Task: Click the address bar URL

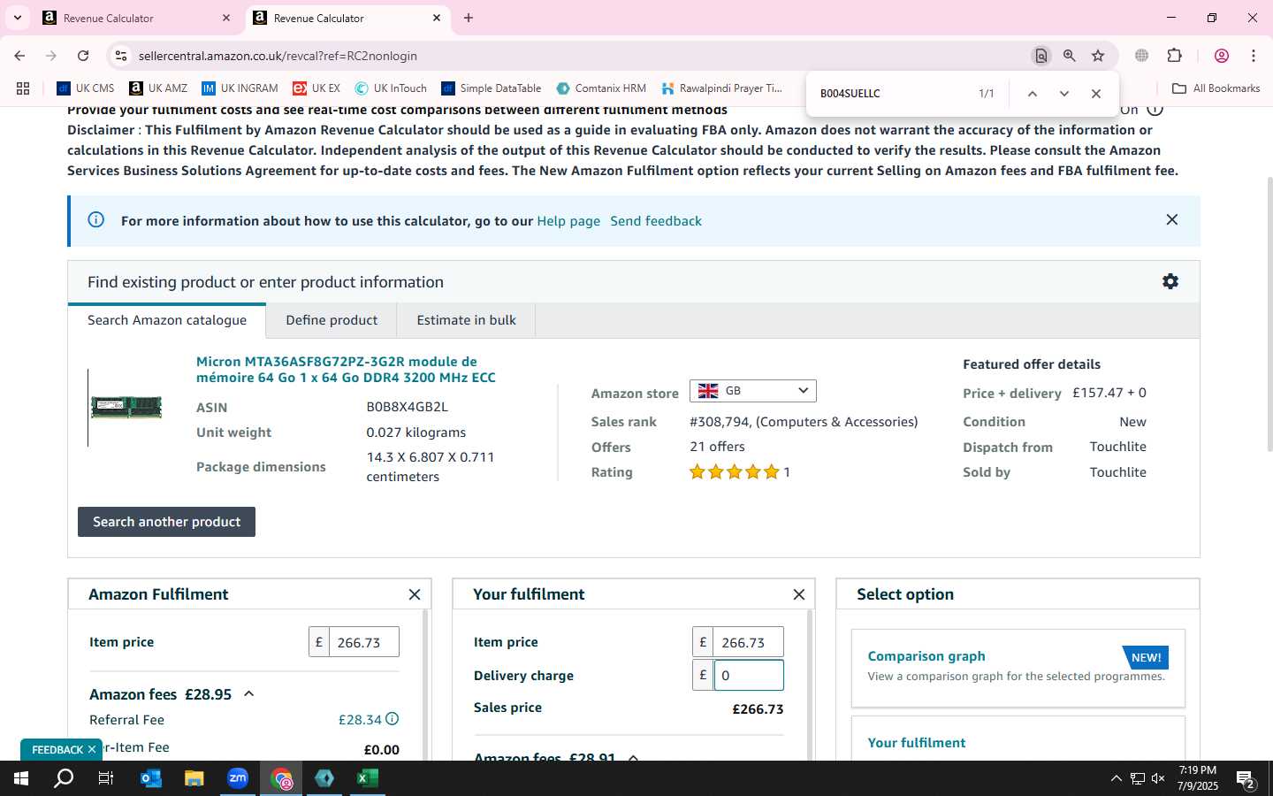Action: coord(278,56)
